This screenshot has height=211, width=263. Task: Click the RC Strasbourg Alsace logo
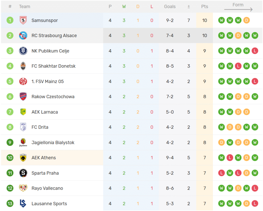(x=23, y=36)
